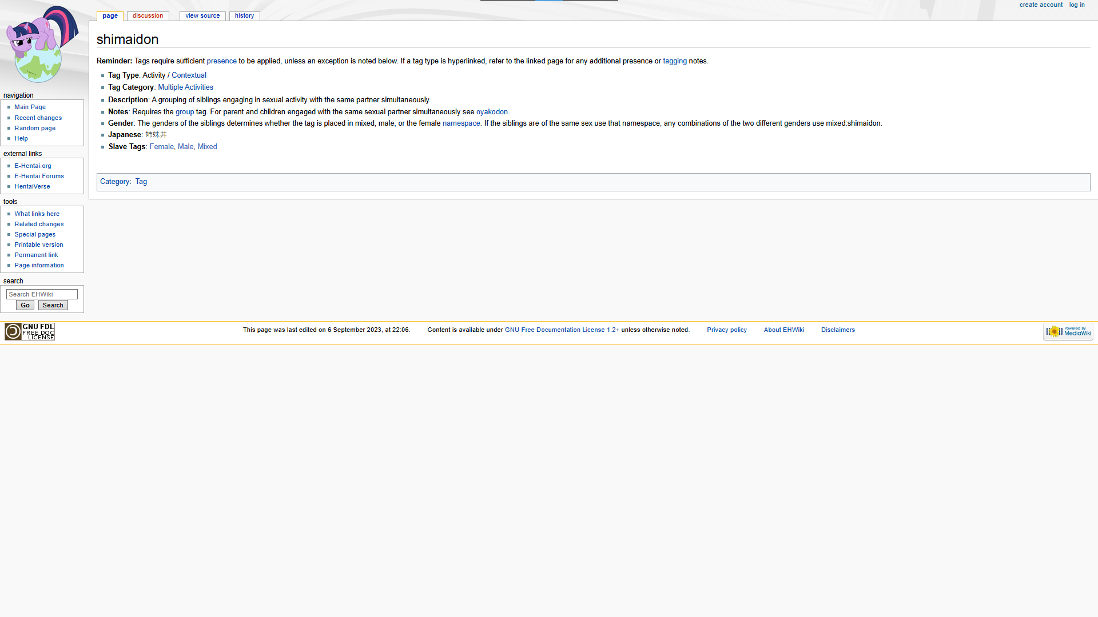Open Recent changes in navigation
The width and height of the screenshot is (1098, 617).
38,118
